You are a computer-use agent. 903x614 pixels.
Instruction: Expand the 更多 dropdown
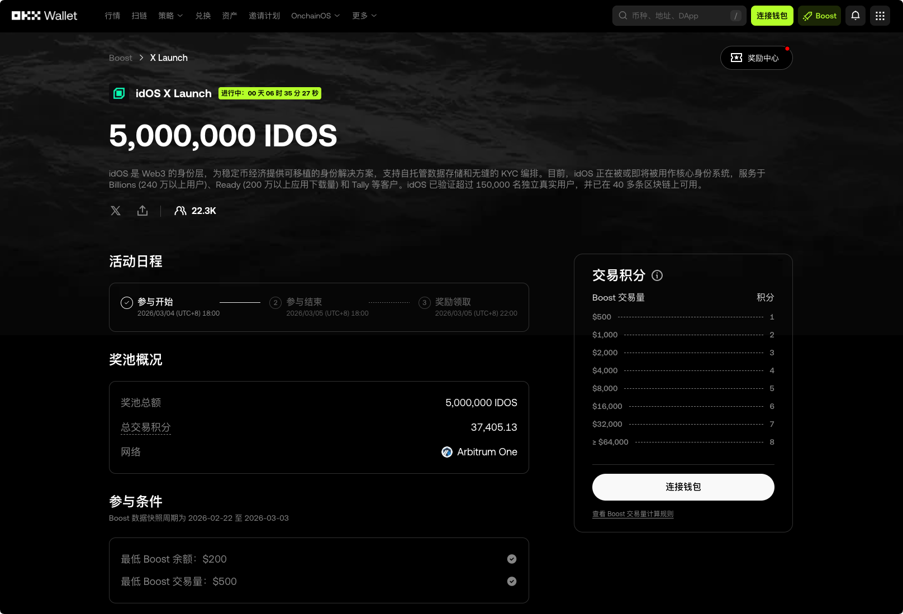[363, 16]
